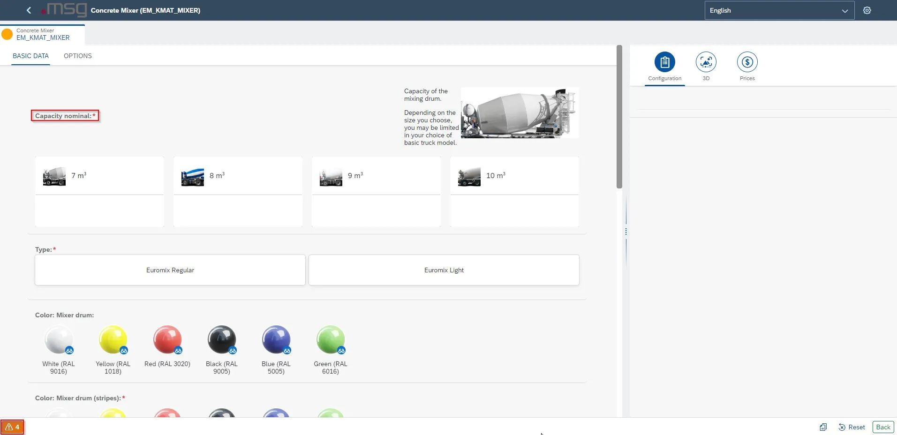Viewport: 897px width, 435px height.
Task: Select Euromix Light type
Action: 444,270
